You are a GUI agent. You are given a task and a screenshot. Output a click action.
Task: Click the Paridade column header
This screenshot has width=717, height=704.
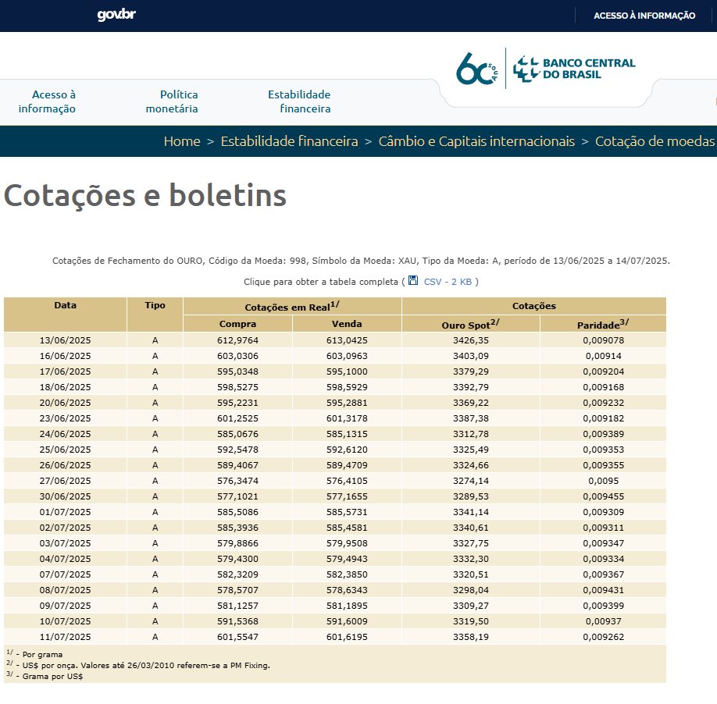click(603, 324)
